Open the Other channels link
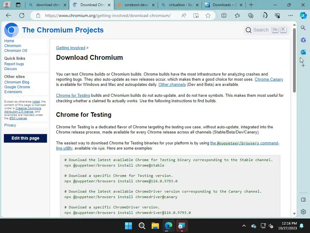This screenshot has height=233, width=310. (172, 84)
